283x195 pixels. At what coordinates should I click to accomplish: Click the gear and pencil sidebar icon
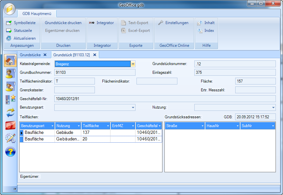point(10,138)
